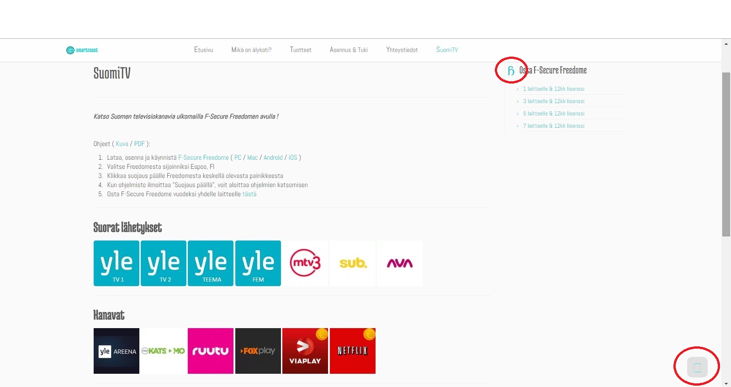The image size is (731, 387).
Task: Open the Fox Play tile
Action: pos(258,351)
